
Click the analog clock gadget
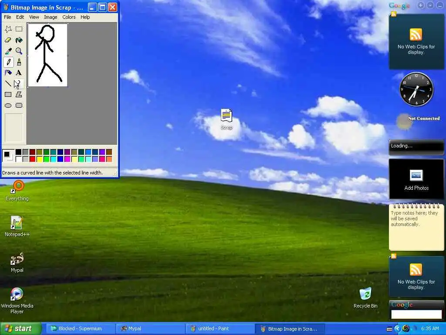[416, 89]
